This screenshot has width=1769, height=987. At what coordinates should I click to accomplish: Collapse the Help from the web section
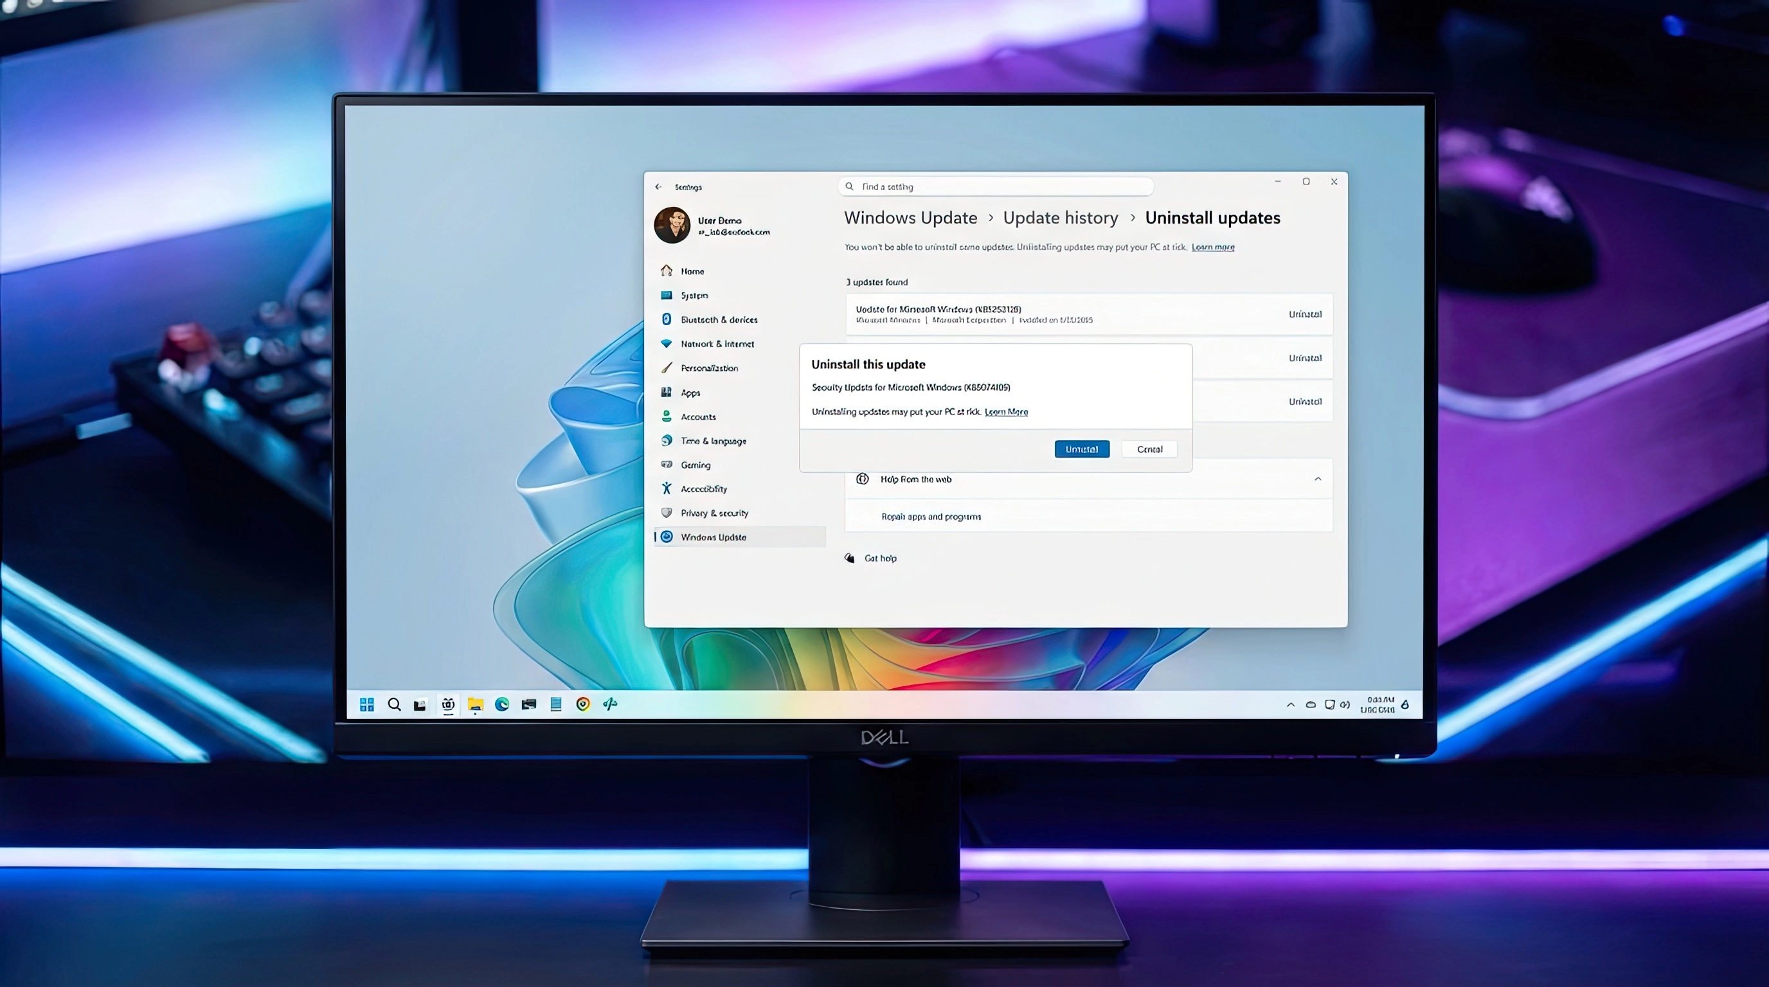(1317, 479)
